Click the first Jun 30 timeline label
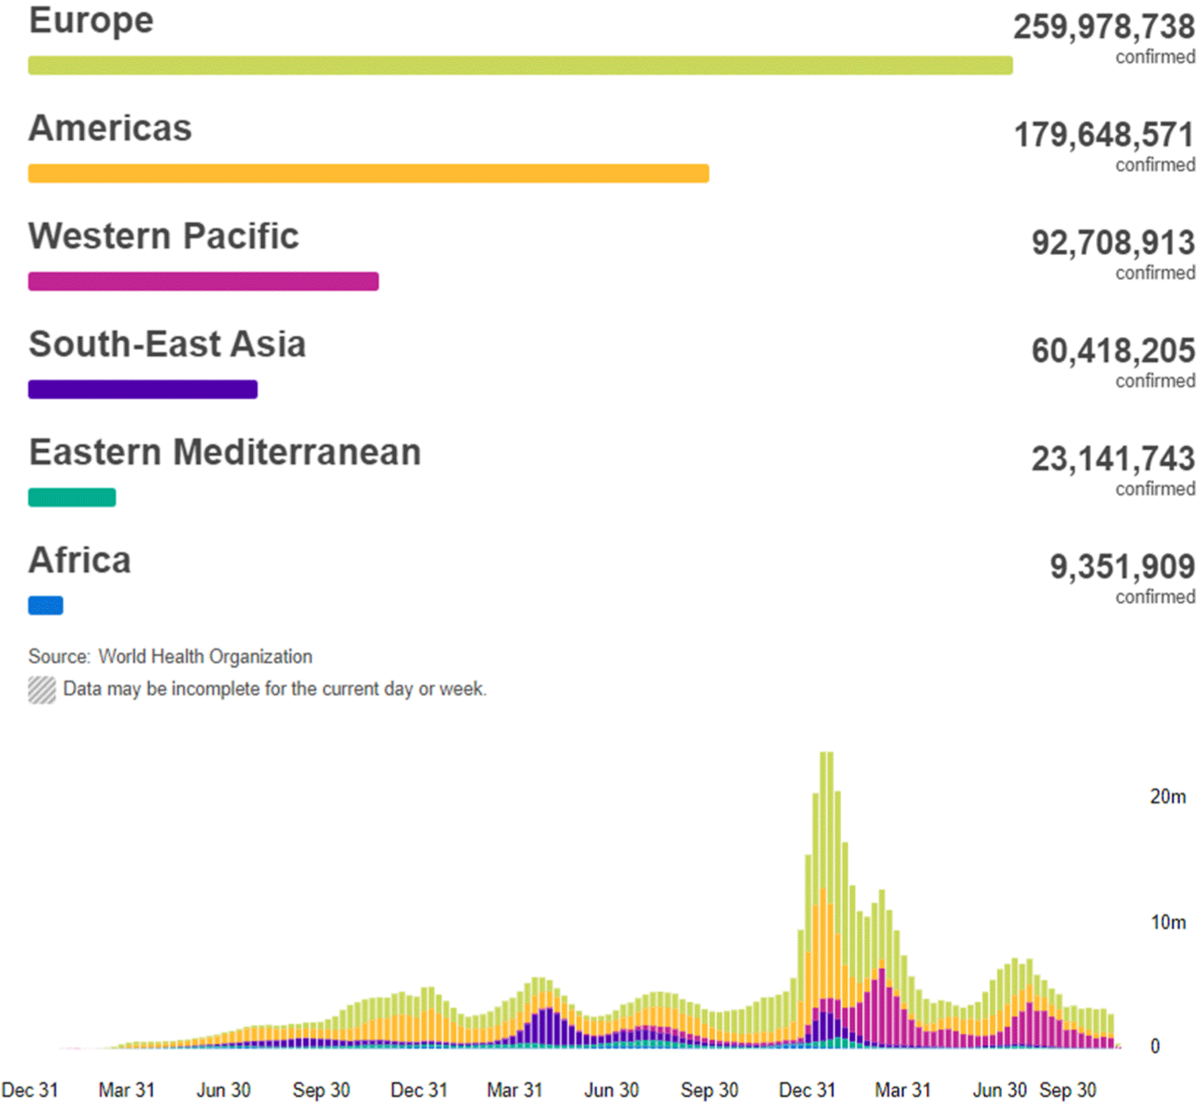Viewport: 1197px width, 1105px height. click(224, 1090)
